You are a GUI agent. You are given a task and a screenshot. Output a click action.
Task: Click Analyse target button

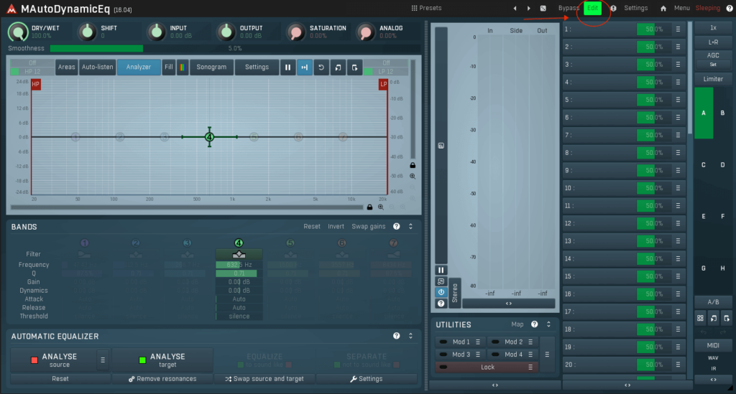pyautogui.click(x=162, y=360)
